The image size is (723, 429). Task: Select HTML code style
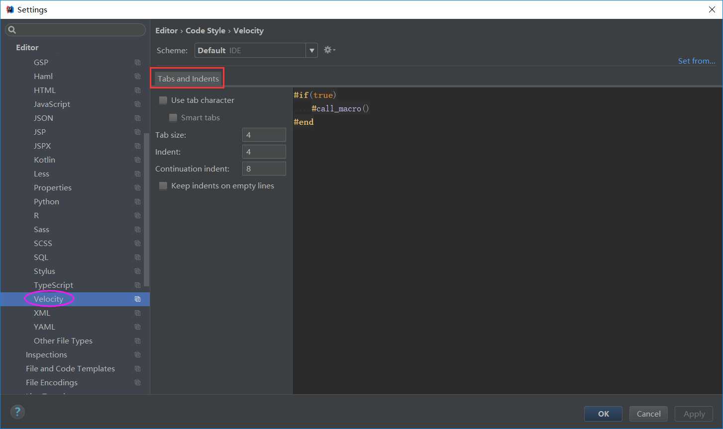(x=45, y=90)
